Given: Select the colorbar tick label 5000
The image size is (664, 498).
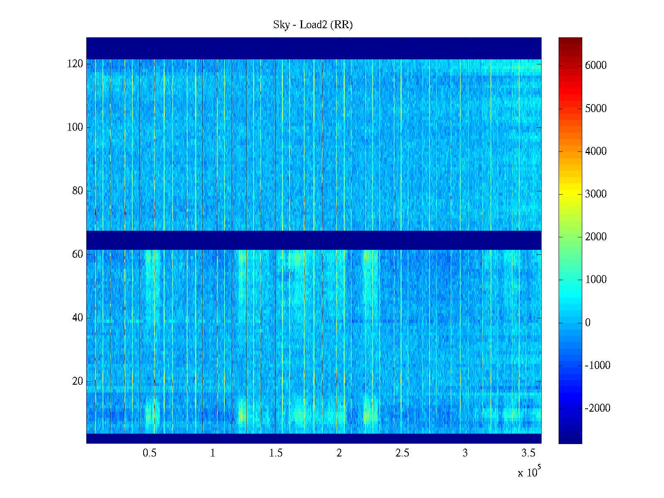Looking at the screenshot, I should pos(596,109).
